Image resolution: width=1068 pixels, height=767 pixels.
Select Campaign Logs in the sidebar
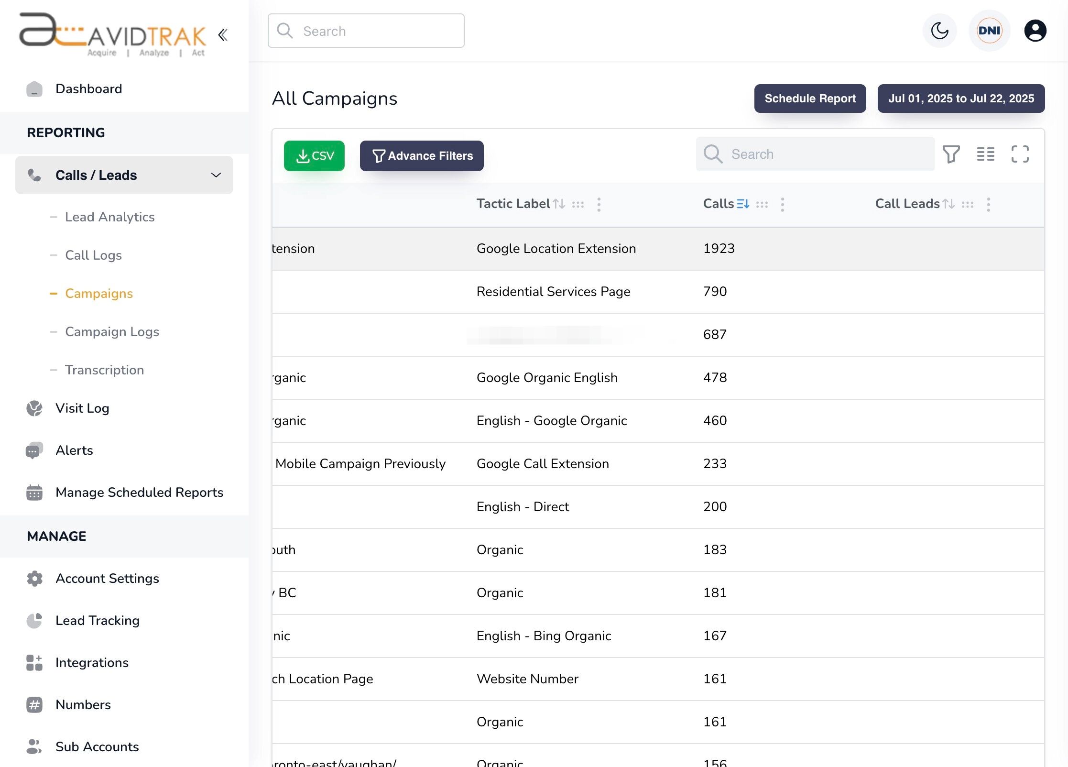pos(112,331)
